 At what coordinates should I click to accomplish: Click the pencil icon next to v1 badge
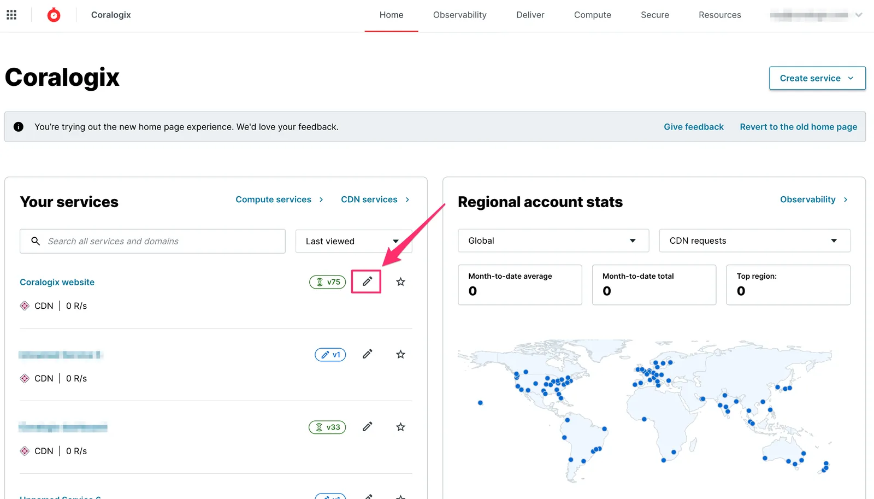(367, 354)
